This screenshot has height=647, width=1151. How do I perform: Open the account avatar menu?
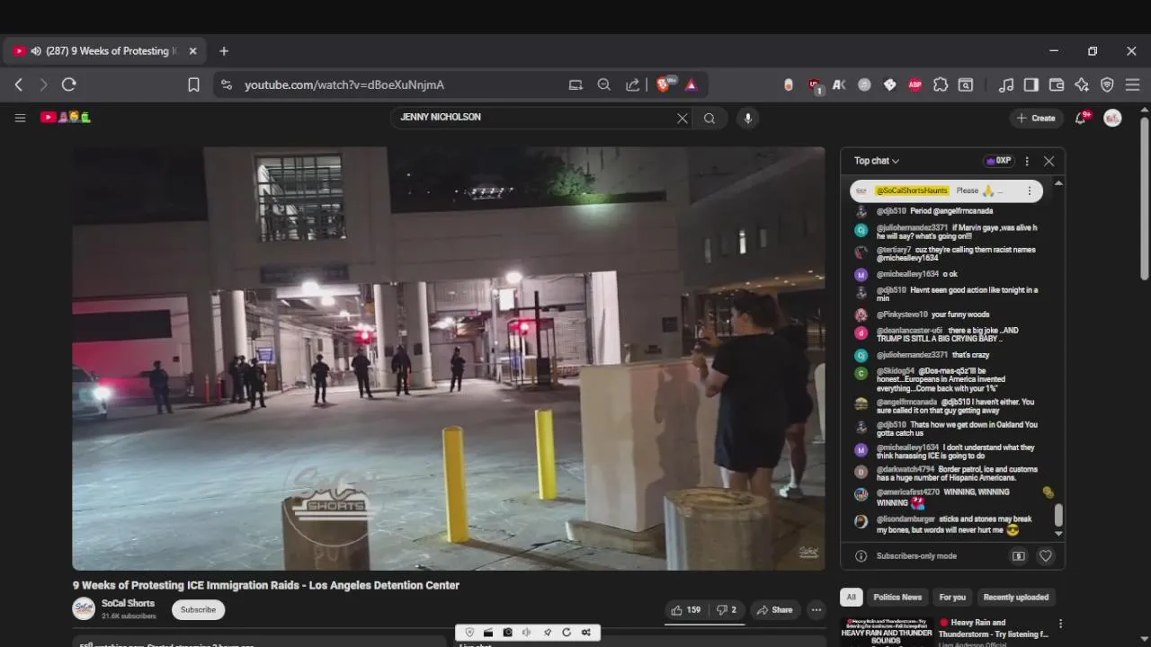[1112, 118]
